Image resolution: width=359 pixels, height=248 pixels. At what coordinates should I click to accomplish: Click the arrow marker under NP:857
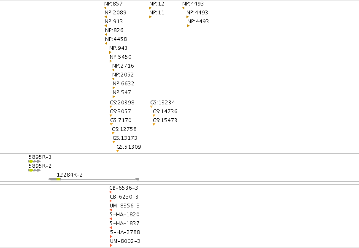(105, 8)
